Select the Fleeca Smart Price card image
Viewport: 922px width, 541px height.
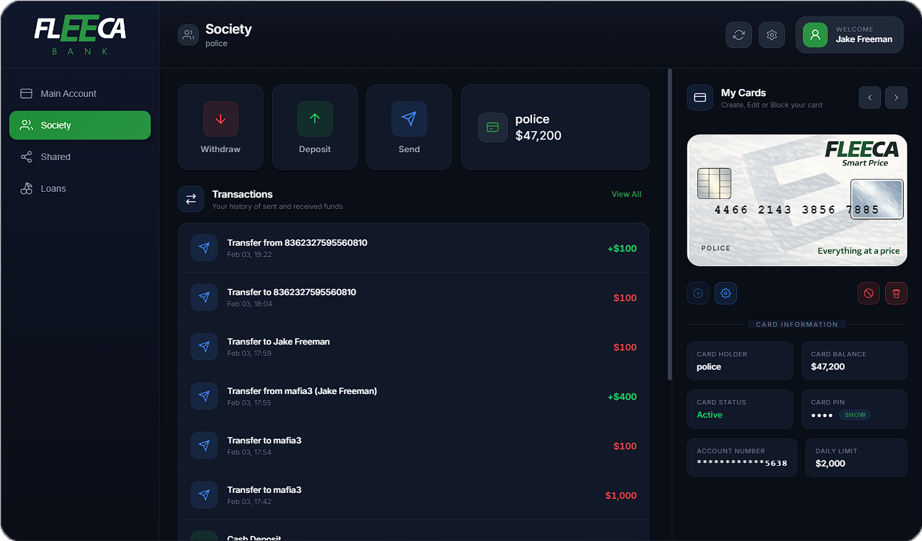coord(797,200)
